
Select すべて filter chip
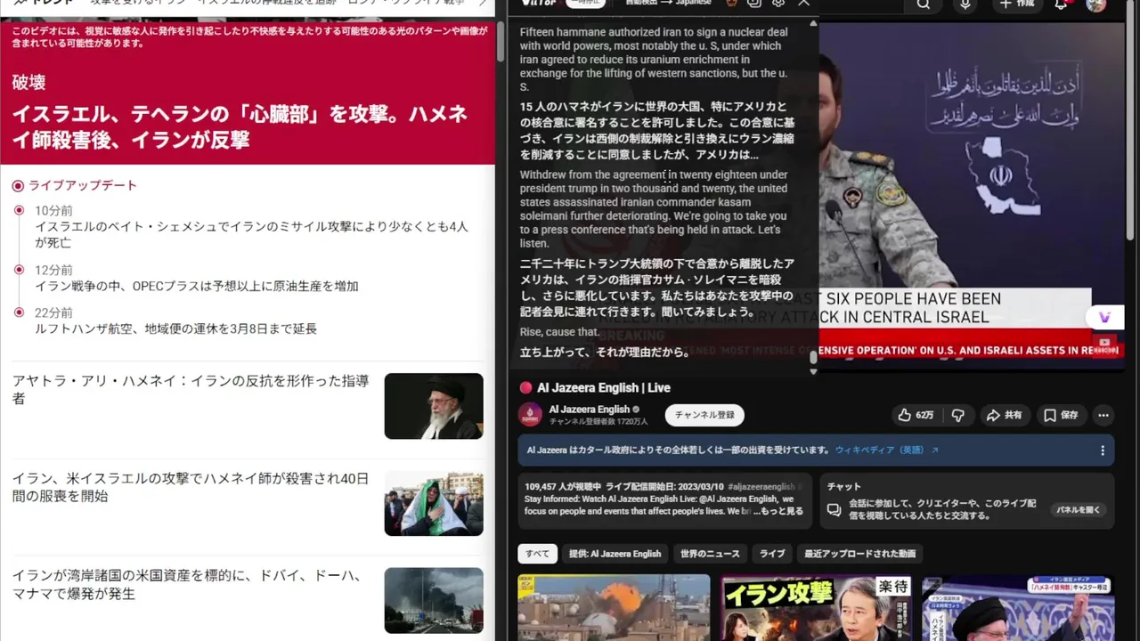(537, 554)
